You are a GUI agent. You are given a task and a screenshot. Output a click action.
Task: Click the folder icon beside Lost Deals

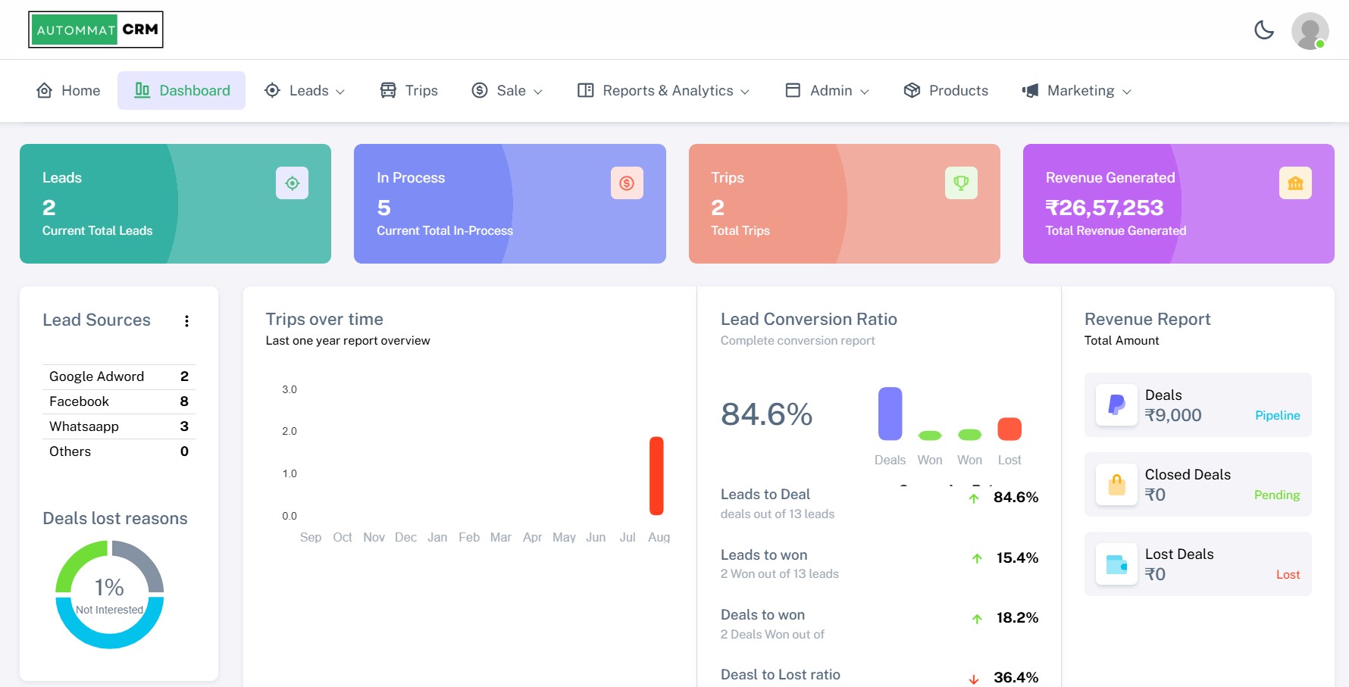(x=1116, y=564)
